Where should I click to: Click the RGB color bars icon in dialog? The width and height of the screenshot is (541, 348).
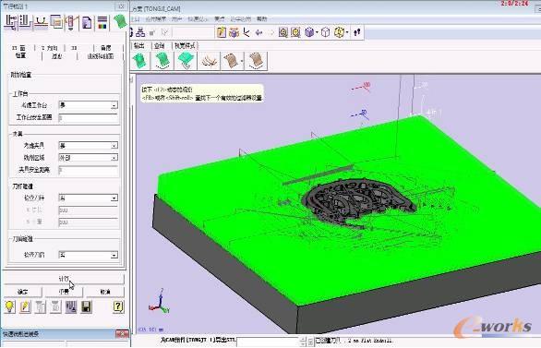[102, 22]
